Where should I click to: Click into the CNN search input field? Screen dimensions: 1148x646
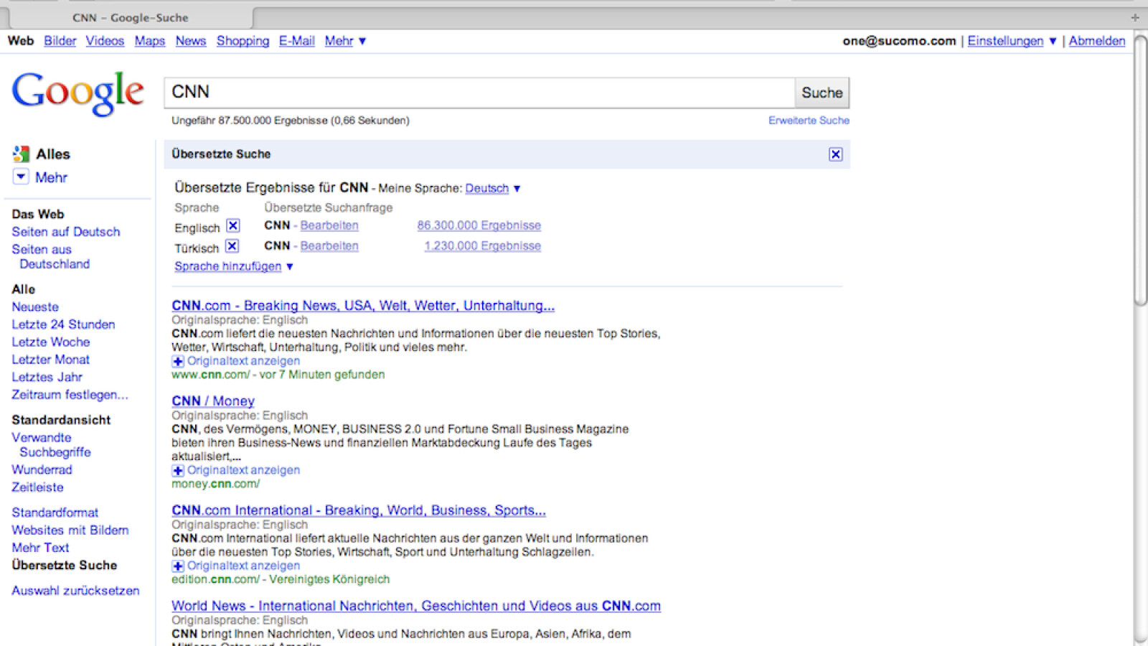tap(479, 93)
